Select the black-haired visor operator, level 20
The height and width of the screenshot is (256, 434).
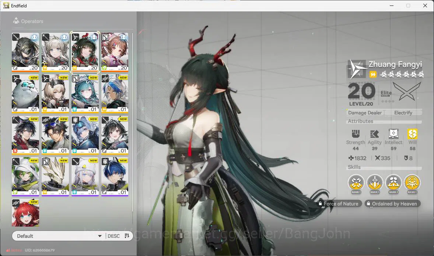coord(25,52)
